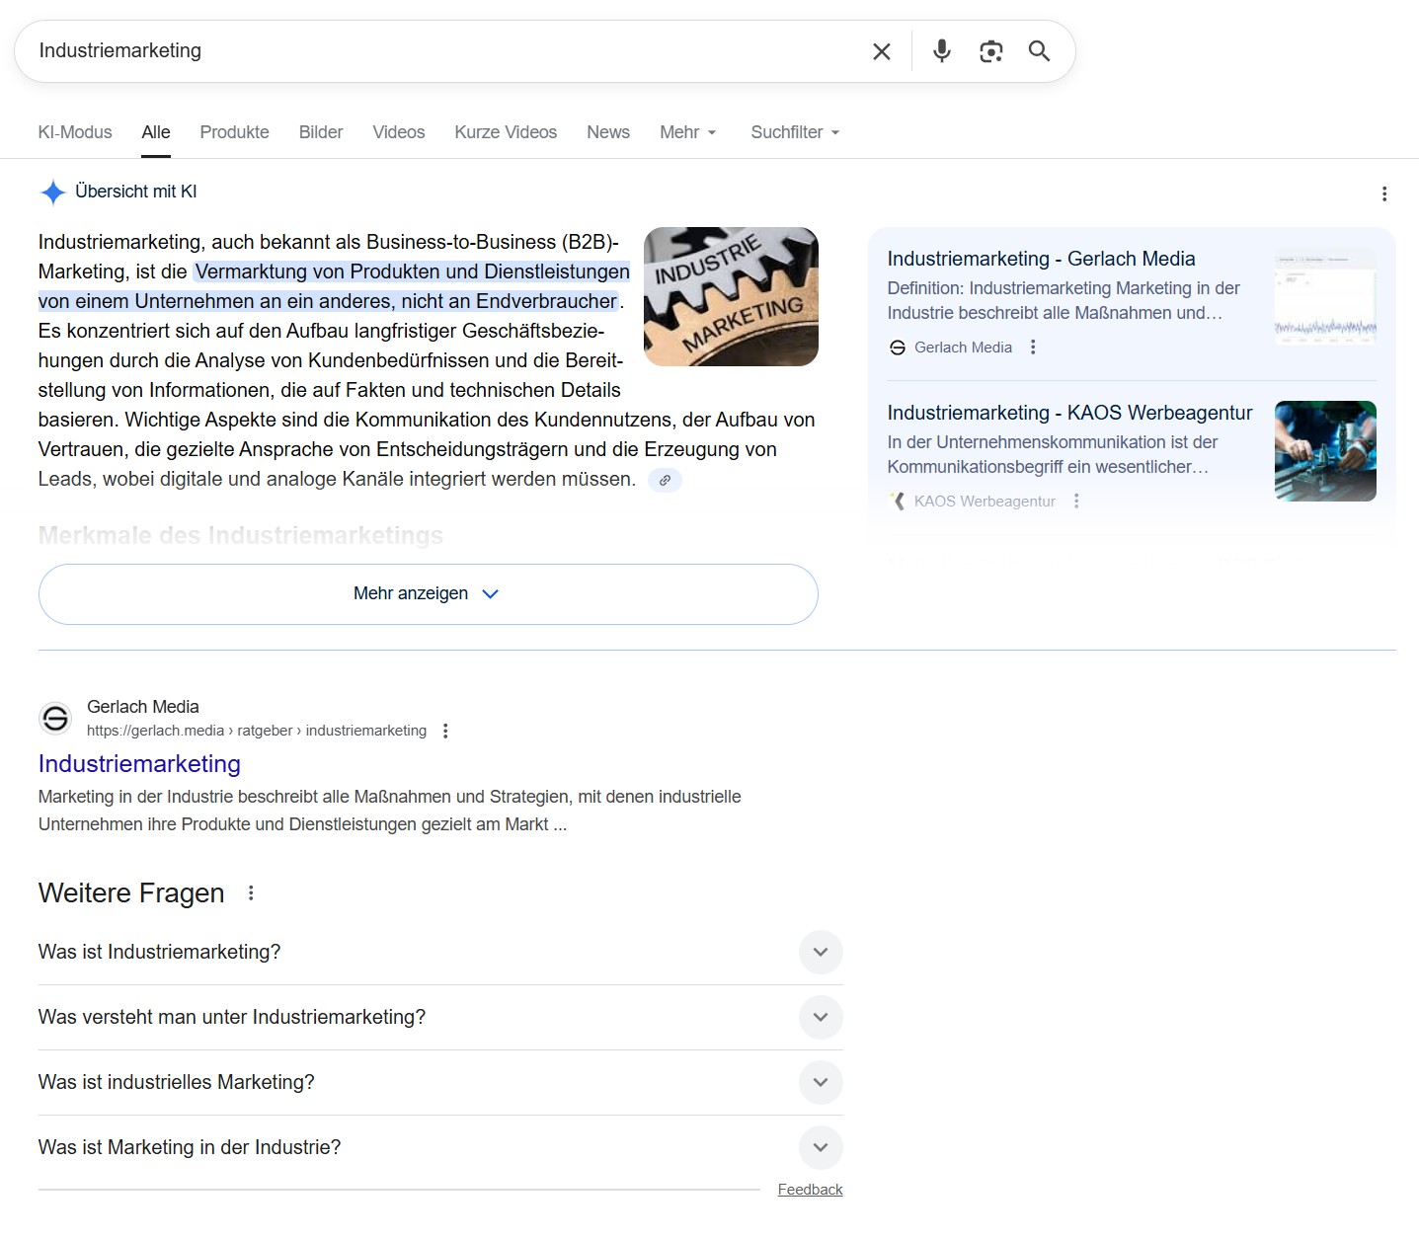Screen dimensions: 1419x1239
Task: Click the Feedback link
Action: point(810,1189)
